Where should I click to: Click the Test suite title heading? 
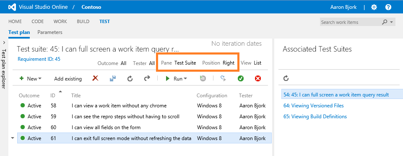pos(98,49)
